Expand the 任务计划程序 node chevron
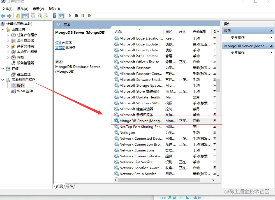Image resolution: width=275 pixels, height=200 pixels. (8, 35)
